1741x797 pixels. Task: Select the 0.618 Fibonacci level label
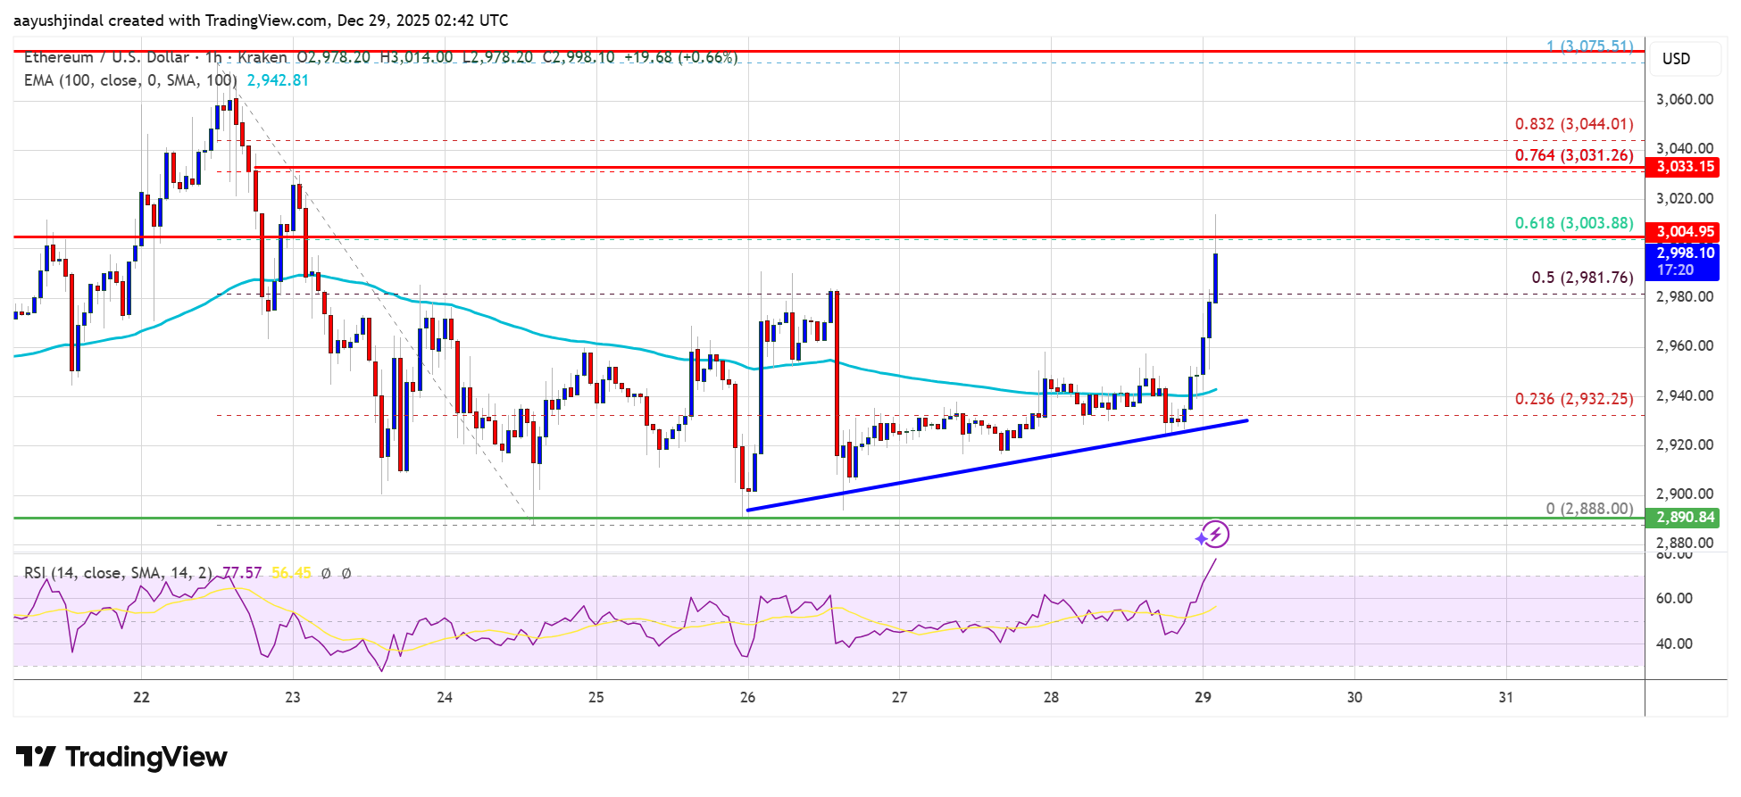[1573, 223]
